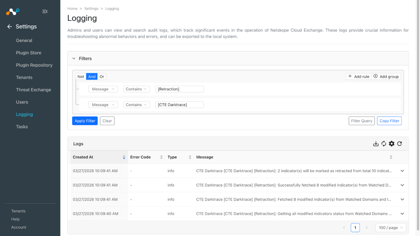Select page 1 in pagination
Viewport: 420px width, 236px height.
click(355, 228)
